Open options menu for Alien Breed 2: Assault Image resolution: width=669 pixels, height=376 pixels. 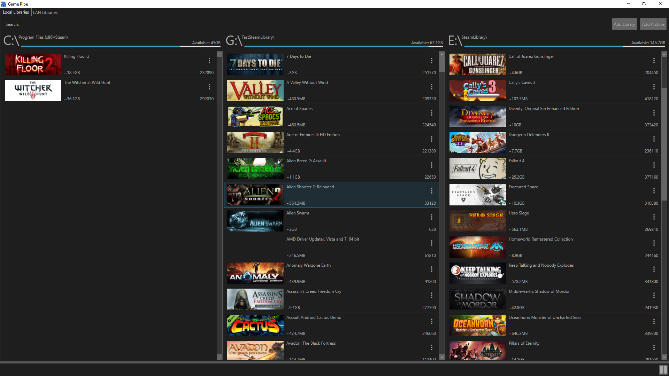click(431, 165)
